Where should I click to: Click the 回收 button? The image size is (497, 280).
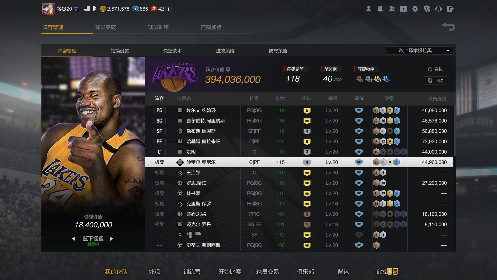click(435, 81)
